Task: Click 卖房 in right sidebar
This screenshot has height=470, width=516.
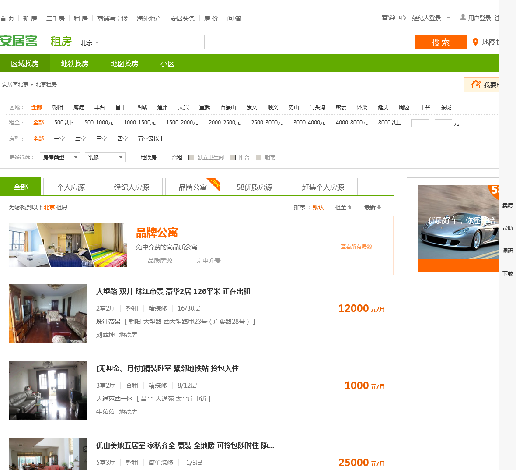Action: pyautogui.click(x=508, y=205)
